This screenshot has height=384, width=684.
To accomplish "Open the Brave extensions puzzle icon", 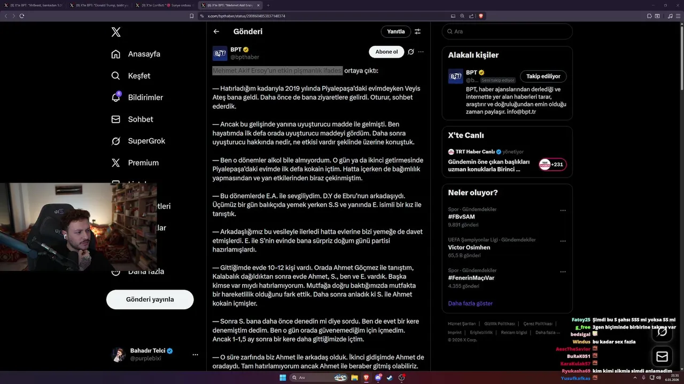I will pyautogui.click(x=650, y=16).
